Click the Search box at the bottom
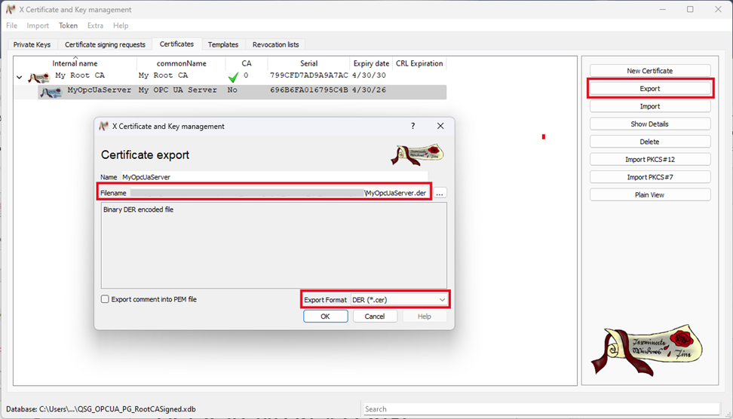The image size is (733, 419). (539, 409)
